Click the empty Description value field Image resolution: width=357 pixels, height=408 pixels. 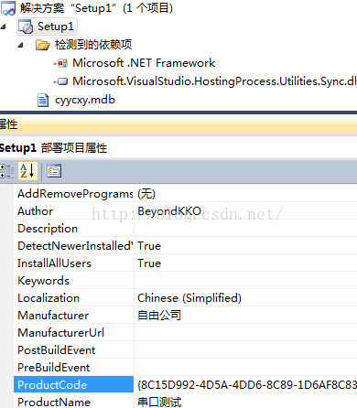[245, 229]
